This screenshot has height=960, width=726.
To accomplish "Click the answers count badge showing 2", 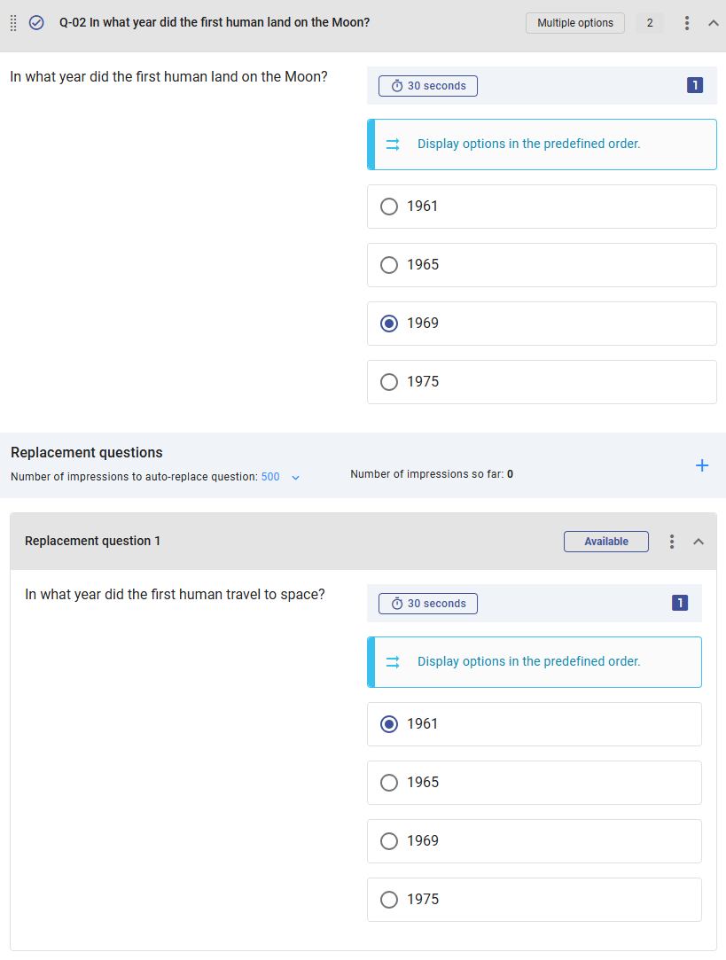I will [649, 22].
